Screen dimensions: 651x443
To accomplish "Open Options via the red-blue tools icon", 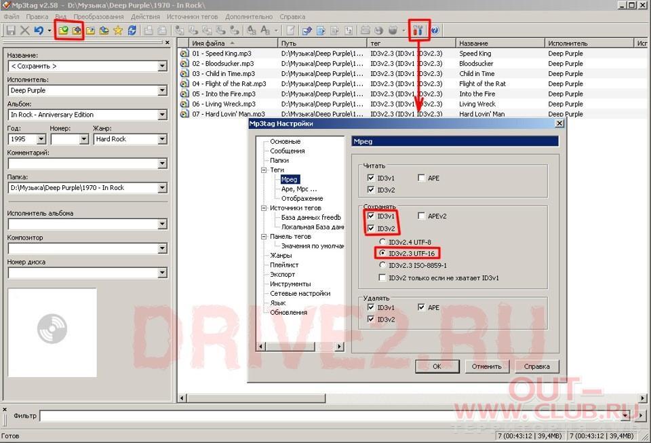I will pos(418,31).
